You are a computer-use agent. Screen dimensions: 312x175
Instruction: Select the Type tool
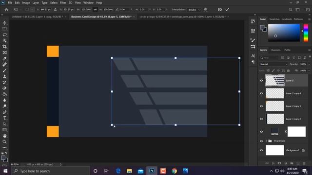[4, 118]
